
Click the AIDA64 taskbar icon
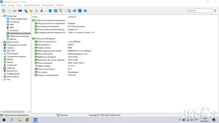35,120
